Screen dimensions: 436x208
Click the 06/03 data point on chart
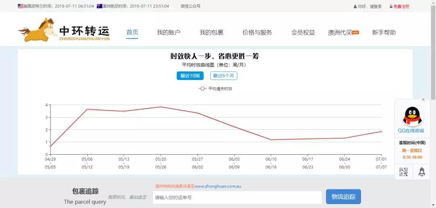point(234,127)
